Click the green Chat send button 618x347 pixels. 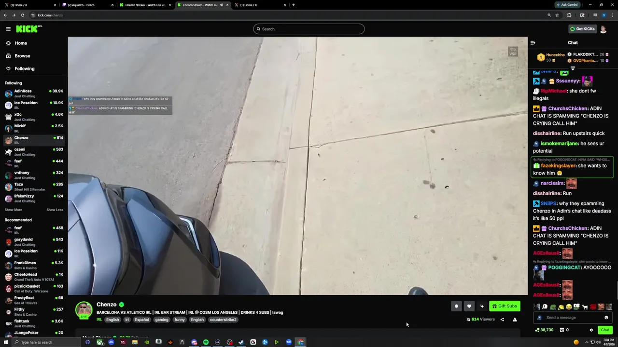click(605, 330)
